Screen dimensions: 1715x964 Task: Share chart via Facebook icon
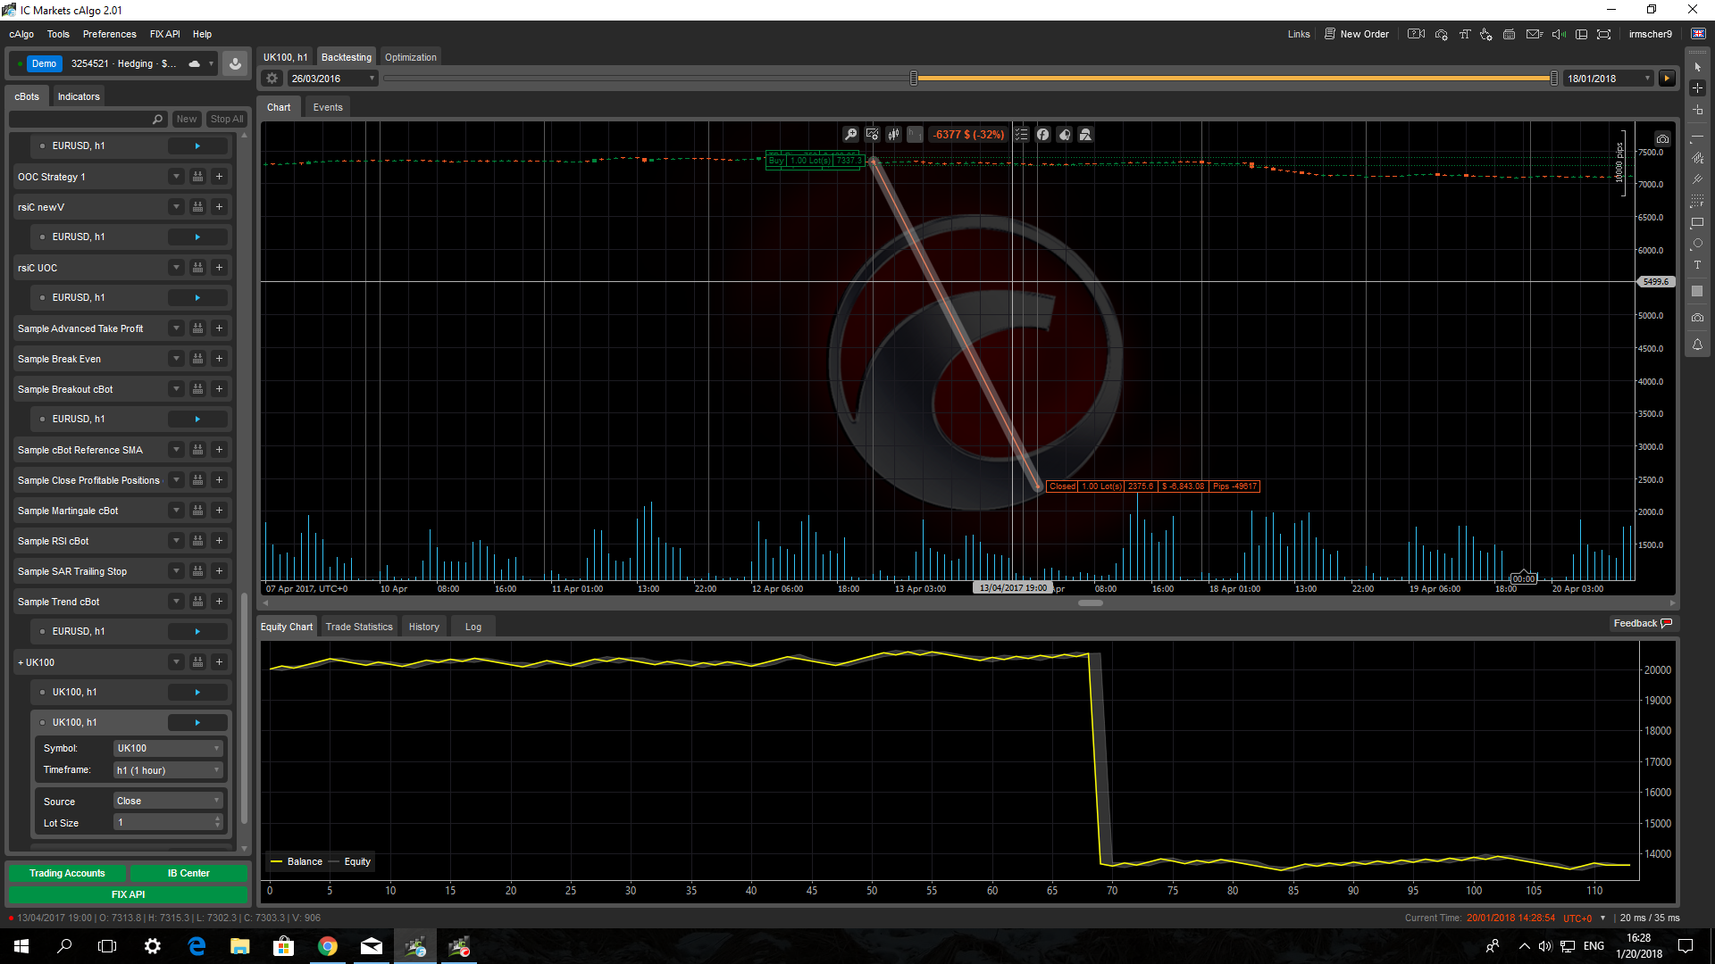click(x=1042, y=135)
